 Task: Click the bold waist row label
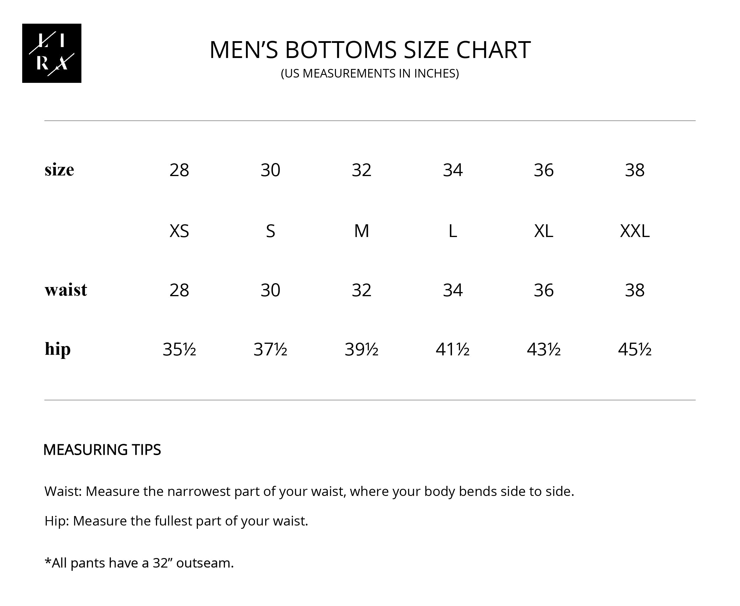66,290
